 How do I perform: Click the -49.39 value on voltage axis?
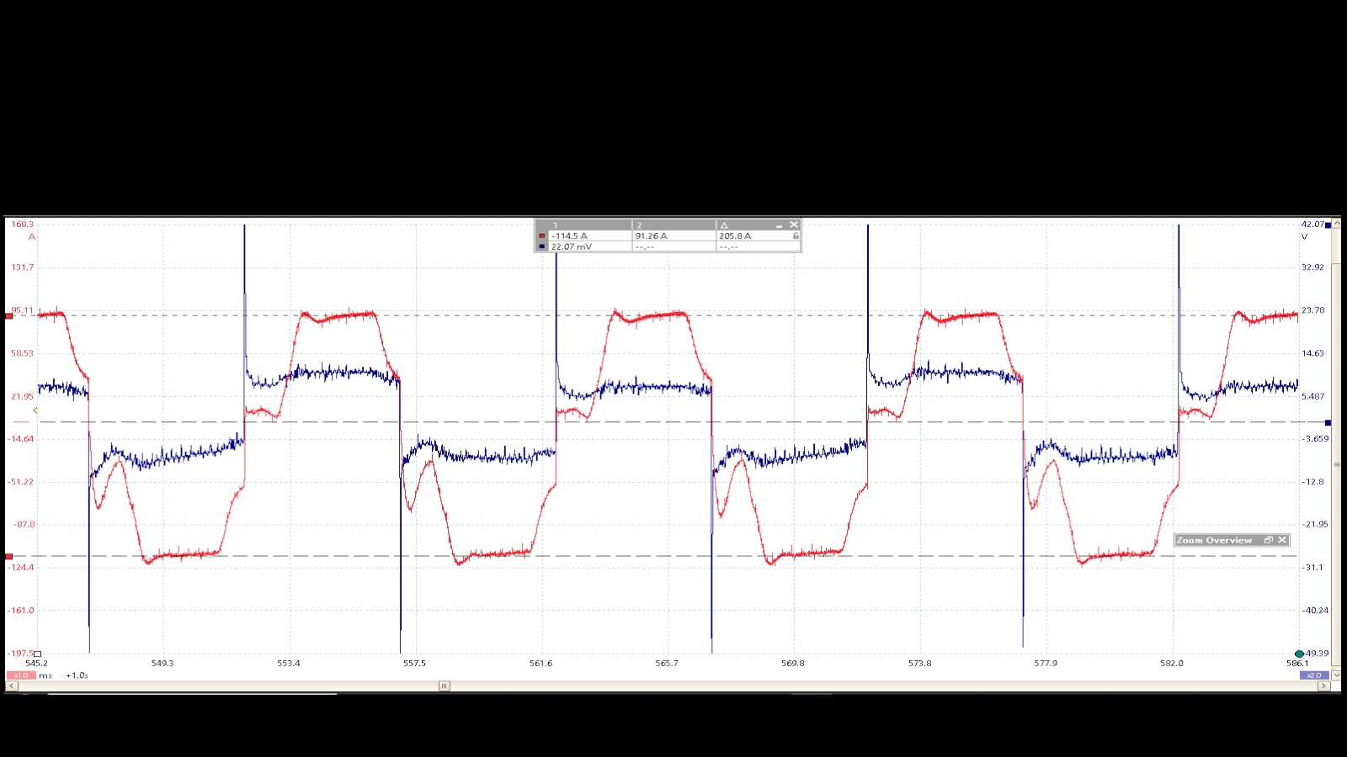click(x=1316, y=654)
